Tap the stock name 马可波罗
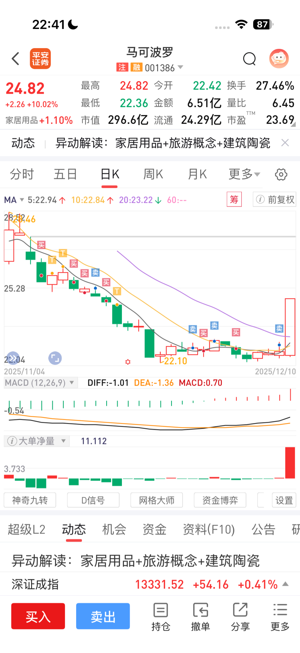 (x=150, y=52)
